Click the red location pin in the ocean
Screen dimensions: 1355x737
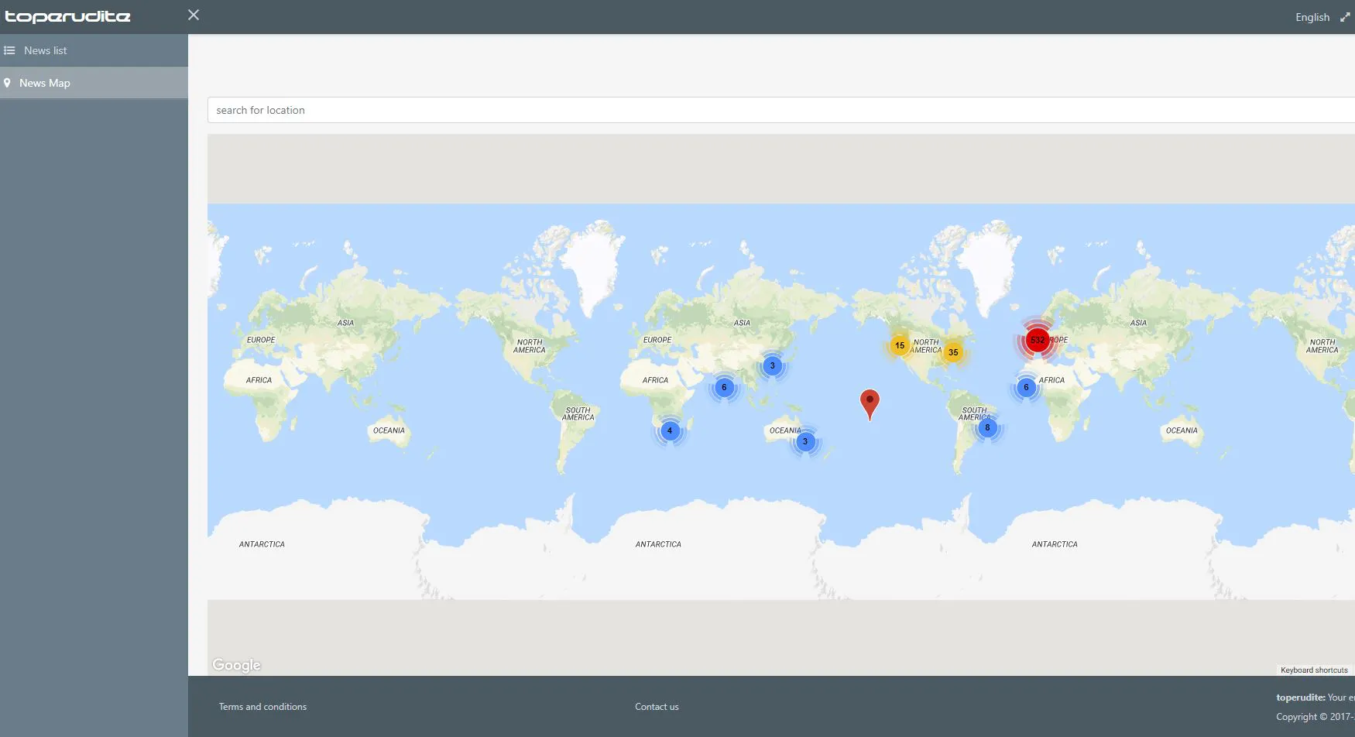pos(870,404)
